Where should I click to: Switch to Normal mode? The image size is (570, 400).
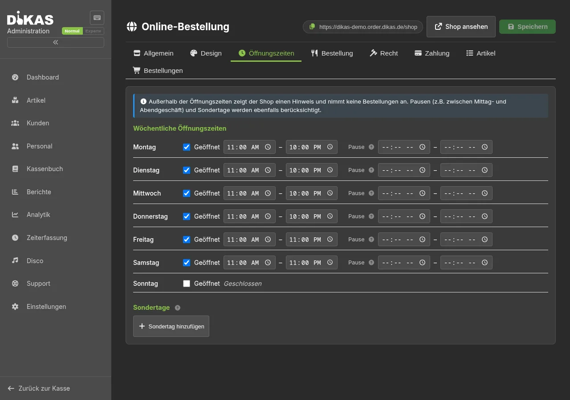[x=72, y=31]
